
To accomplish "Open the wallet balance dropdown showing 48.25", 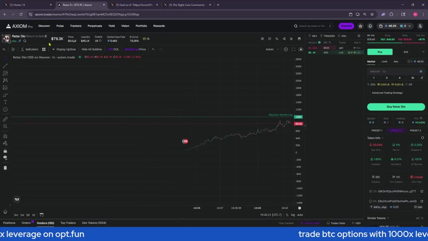I will pos(395,26).
